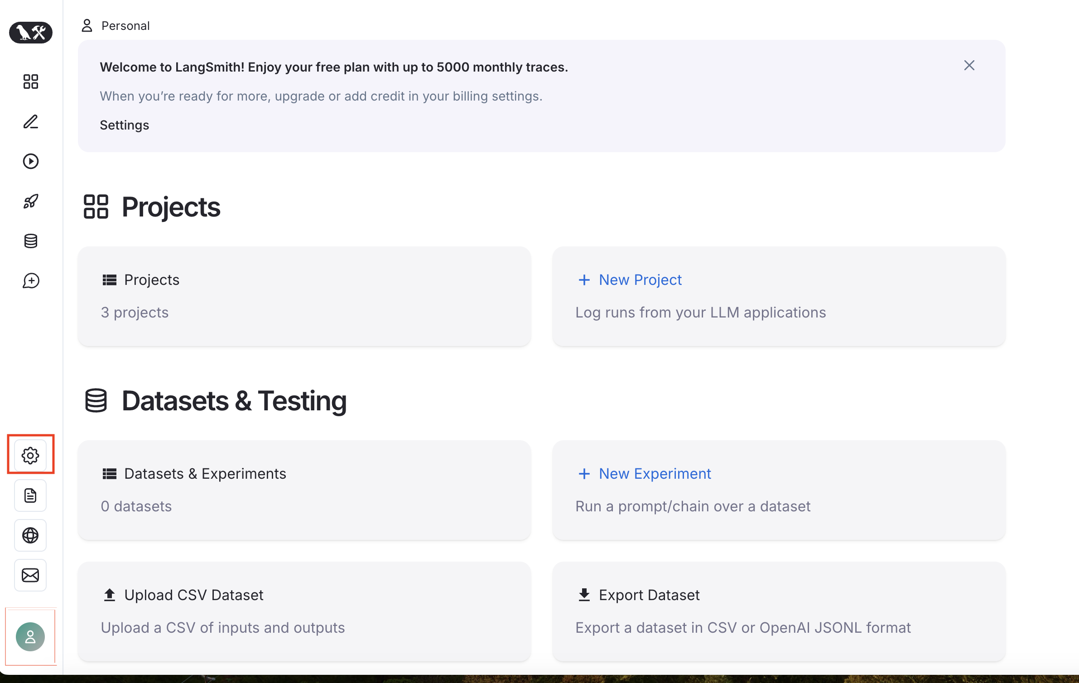Viewport: 1079px width, 683px height.
Task: Open the user avatar menu
Action: 30,637
